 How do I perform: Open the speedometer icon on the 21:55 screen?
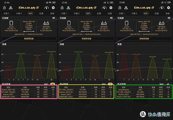104,8
